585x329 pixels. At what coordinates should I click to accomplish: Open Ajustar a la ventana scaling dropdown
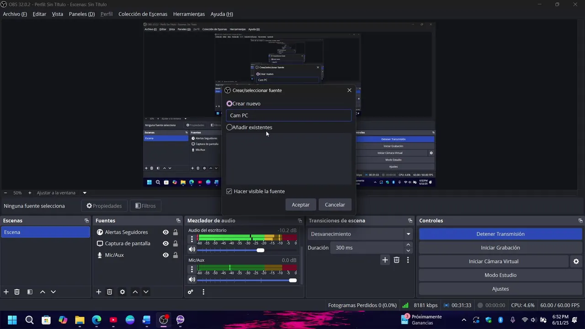61,193
